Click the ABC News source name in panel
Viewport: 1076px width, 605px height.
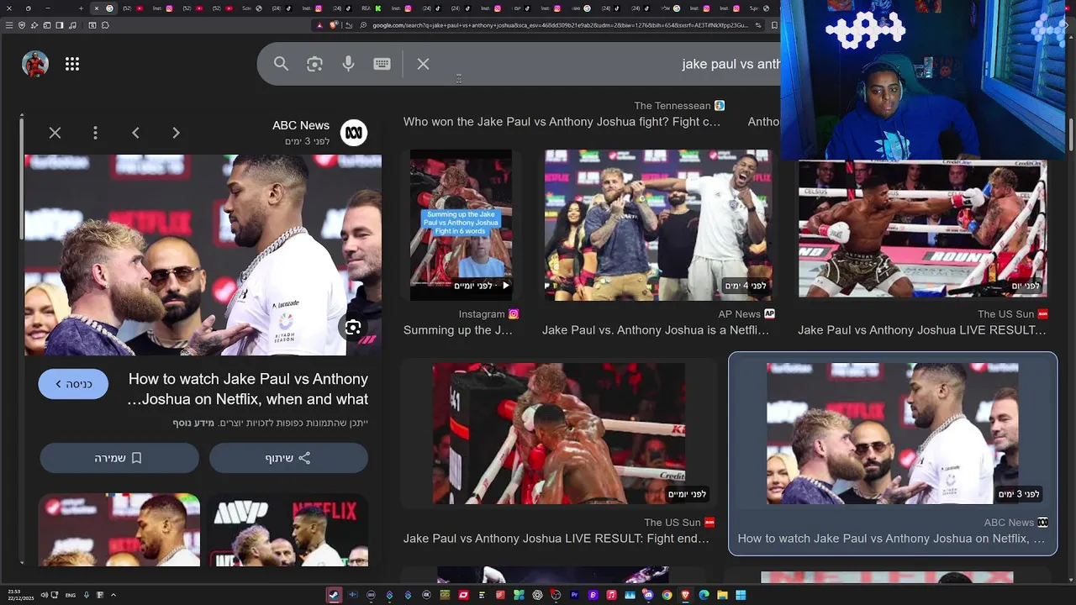301,125
